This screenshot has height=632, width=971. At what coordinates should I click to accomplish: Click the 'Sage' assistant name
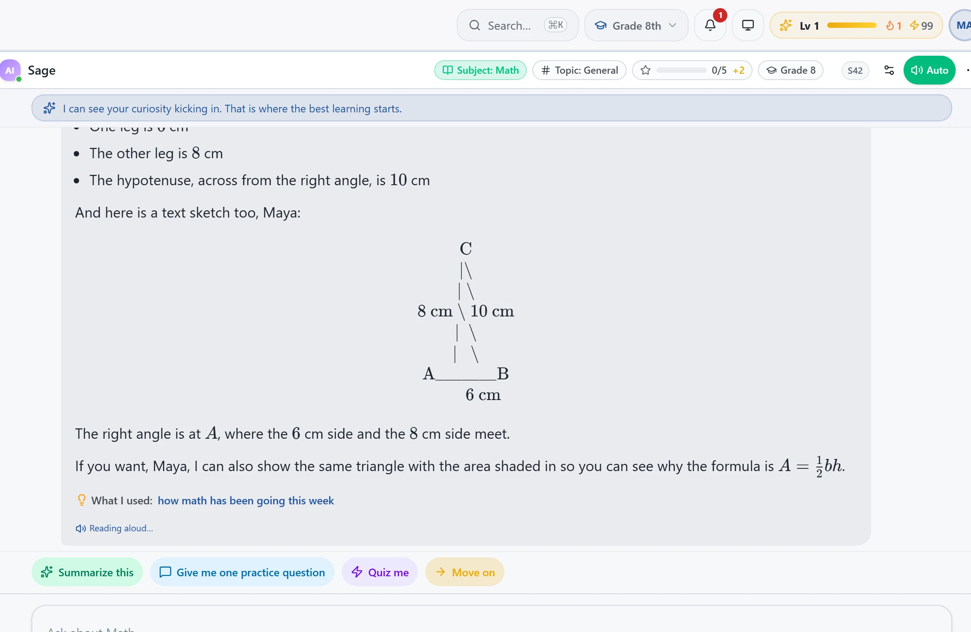click(42, 70)
